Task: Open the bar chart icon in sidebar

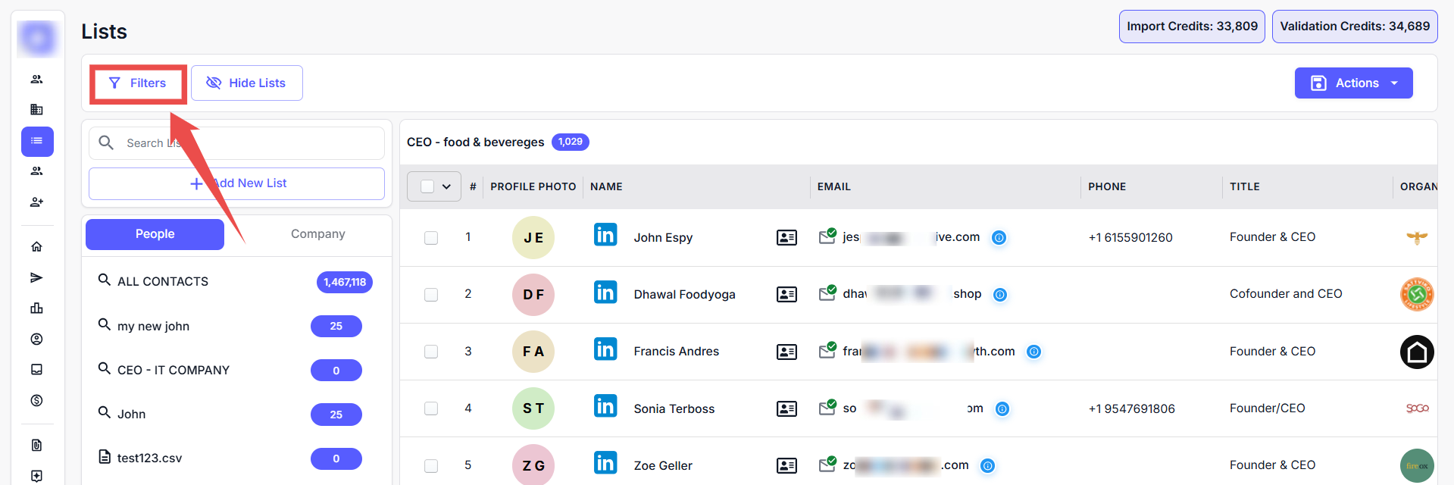Action: pyautogui.click(x=36, y=308)
